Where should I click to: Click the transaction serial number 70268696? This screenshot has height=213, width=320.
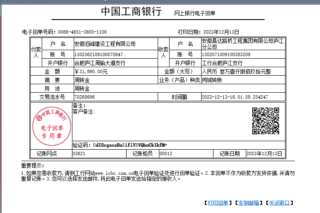click(x=85, y=97)
